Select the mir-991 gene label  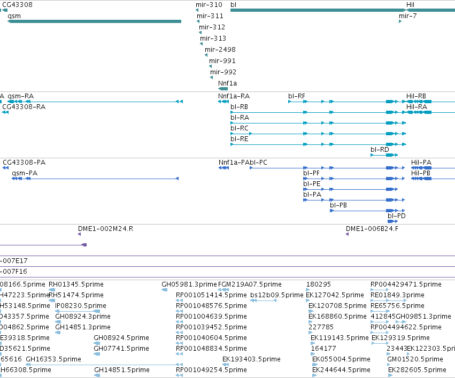coord(222,61)
